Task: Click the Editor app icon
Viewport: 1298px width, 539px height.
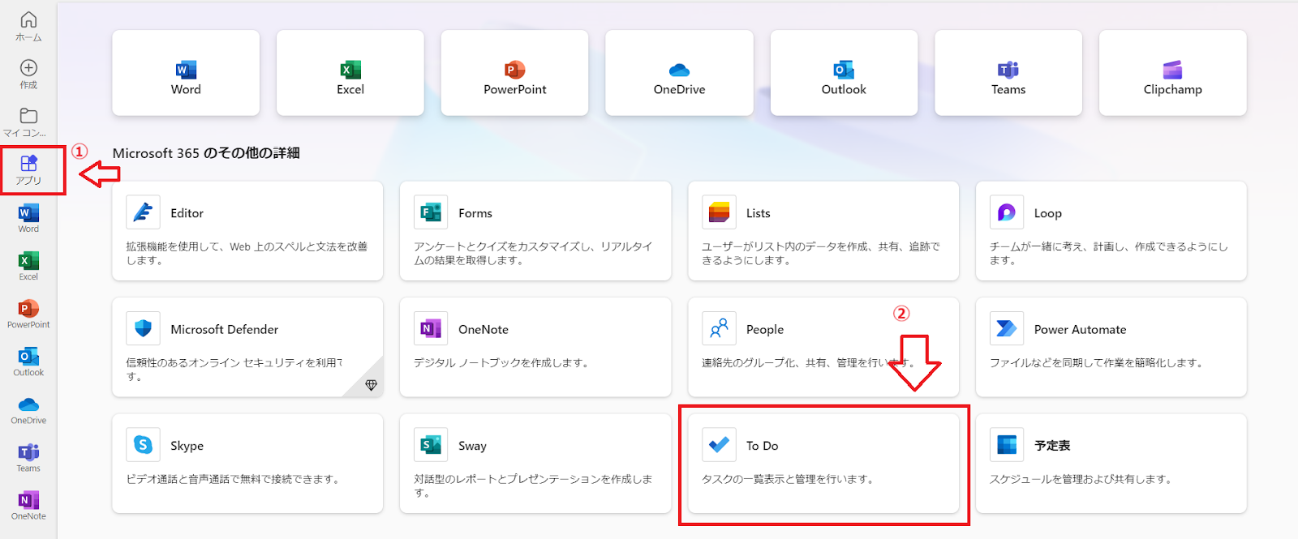Action: (143, 212)
